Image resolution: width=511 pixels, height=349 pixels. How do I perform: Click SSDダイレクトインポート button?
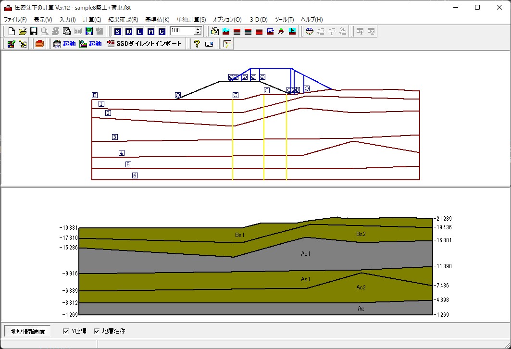coord(145,44)
